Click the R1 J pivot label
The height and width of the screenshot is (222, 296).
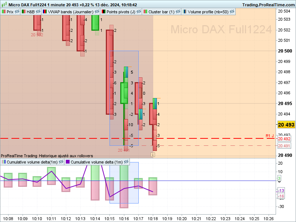270,136
